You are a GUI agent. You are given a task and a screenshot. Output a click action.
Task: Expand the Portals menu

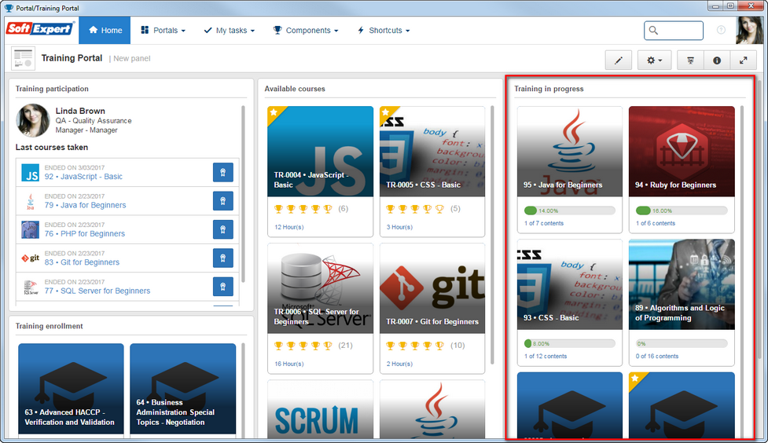pyautogui.click(x=163, y=31)
